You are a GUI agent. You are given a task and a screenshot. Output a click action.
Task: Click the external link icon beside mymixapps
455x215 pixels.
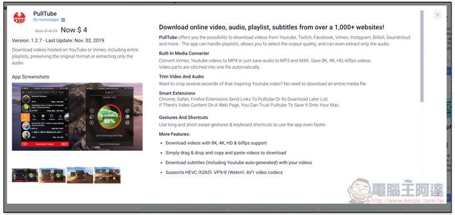coord(63,20)
